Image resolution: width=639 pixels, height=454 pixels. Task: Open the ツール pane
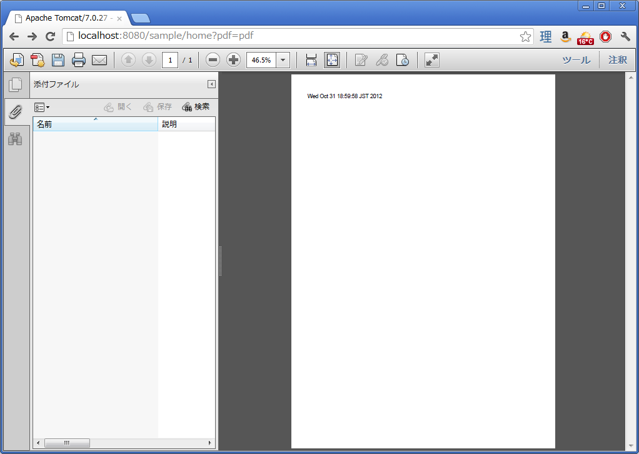pos(576,60)
